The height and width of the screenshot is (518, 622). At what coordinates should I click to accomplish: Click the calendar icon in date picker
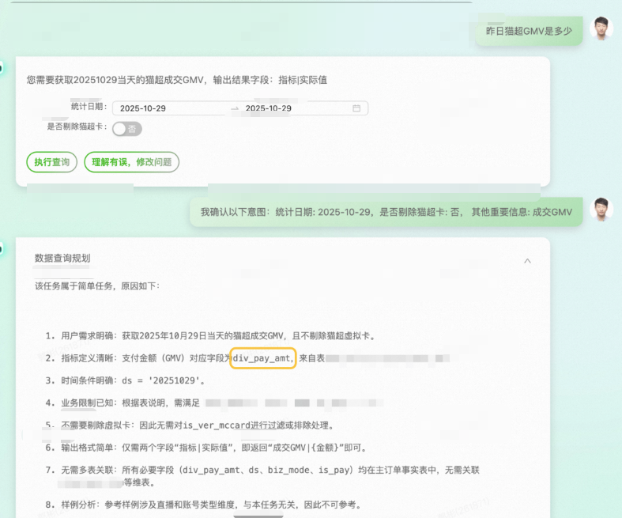356,108
